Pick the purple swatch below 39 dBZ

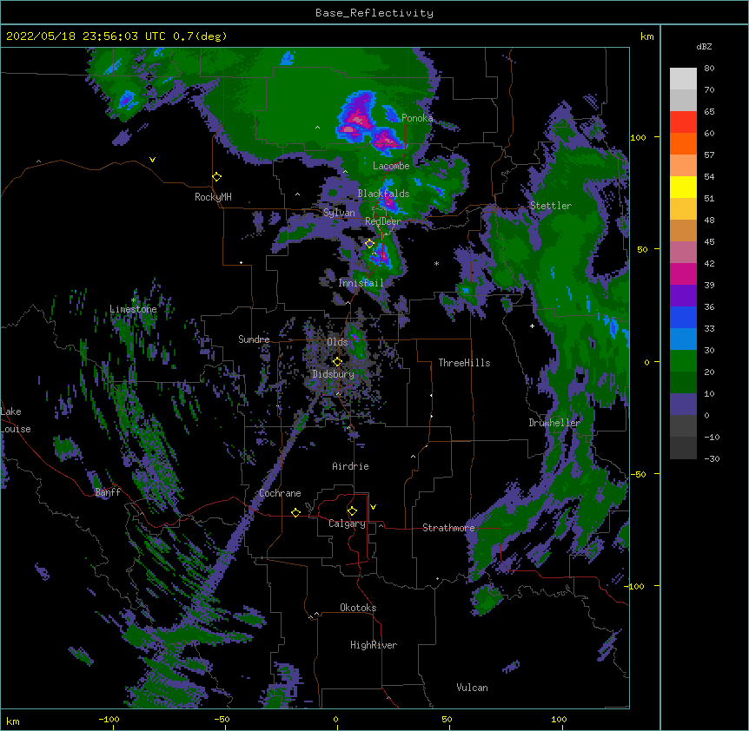[x=683, y=295]
